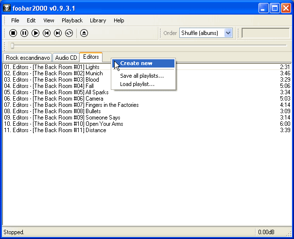Select the Shuffle (albums) combo box
The image size is (294, 239).
(x=206, y=33)
